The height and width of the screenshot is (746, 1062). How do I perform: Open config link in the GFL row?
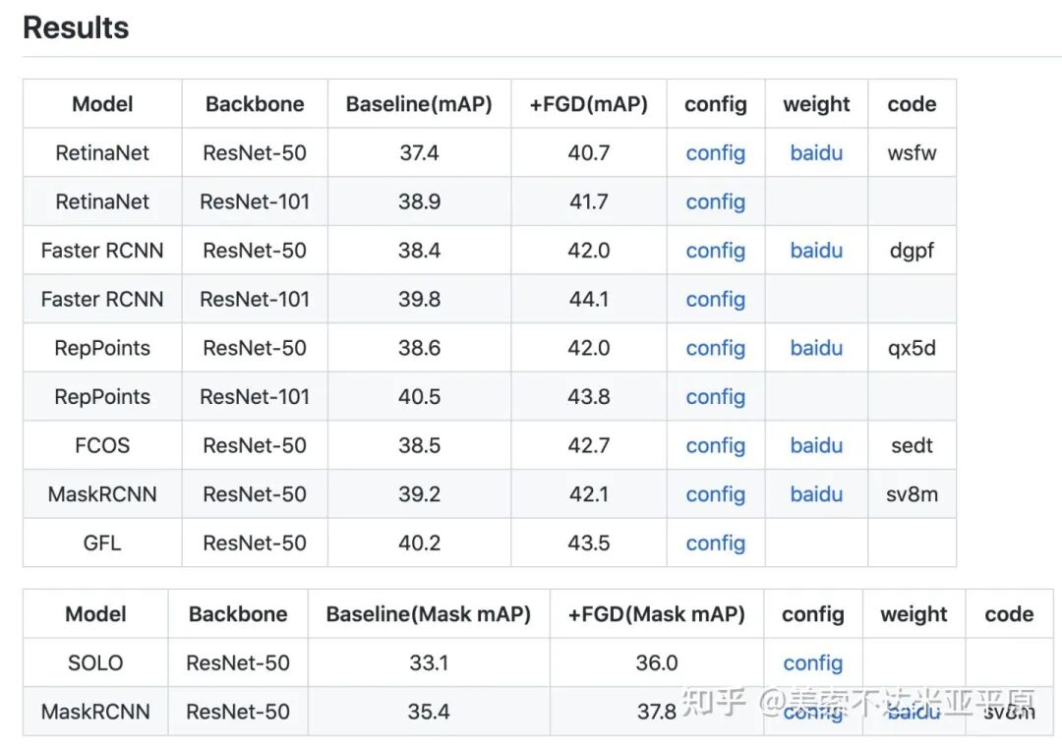click(715, 543)
